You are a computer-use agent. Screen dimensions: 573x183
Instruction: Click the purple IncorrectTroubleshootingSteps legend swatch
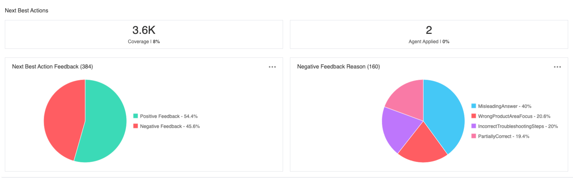point(474,126)
